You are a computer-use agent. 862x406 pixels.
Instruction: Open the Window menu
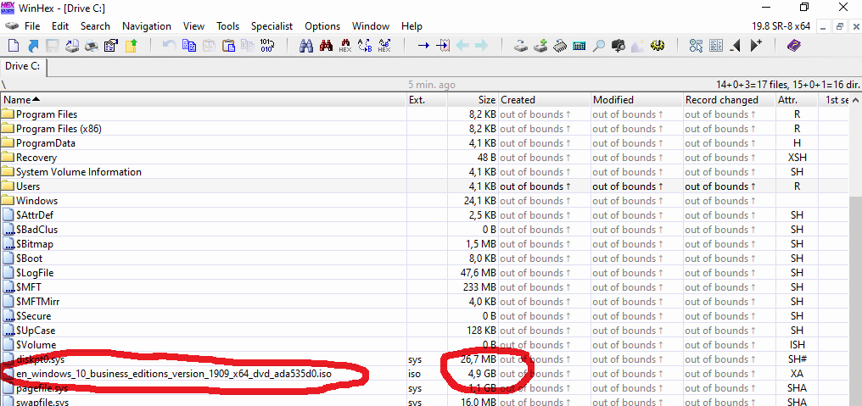tap(371, 25)
